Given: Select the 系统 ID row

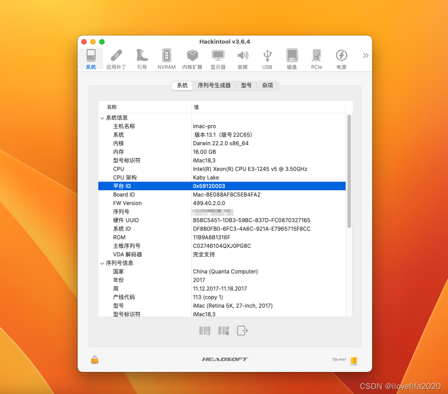Looking at the screenshot, I should tap(222, 229).
